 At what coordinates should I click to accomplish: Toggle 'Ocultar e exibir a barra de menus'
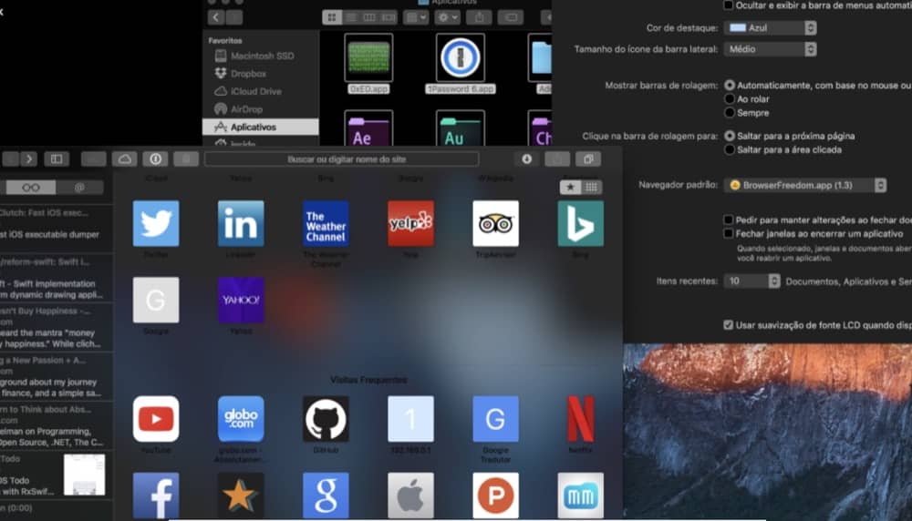pyautogui.click(x=728, y=5)
